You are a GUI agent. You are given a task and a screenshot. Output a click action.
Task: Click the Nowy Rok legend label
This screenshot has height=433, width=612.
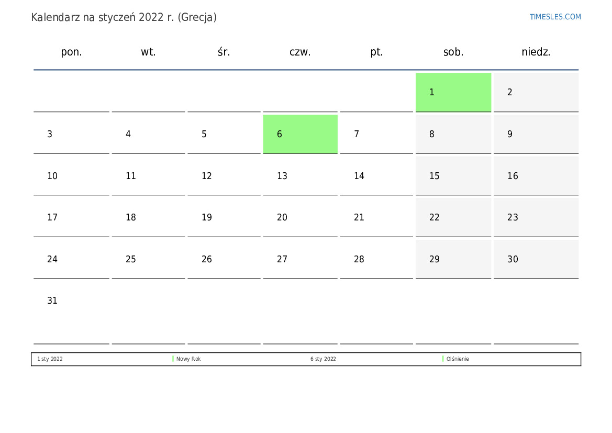click(x=188, y=359)
